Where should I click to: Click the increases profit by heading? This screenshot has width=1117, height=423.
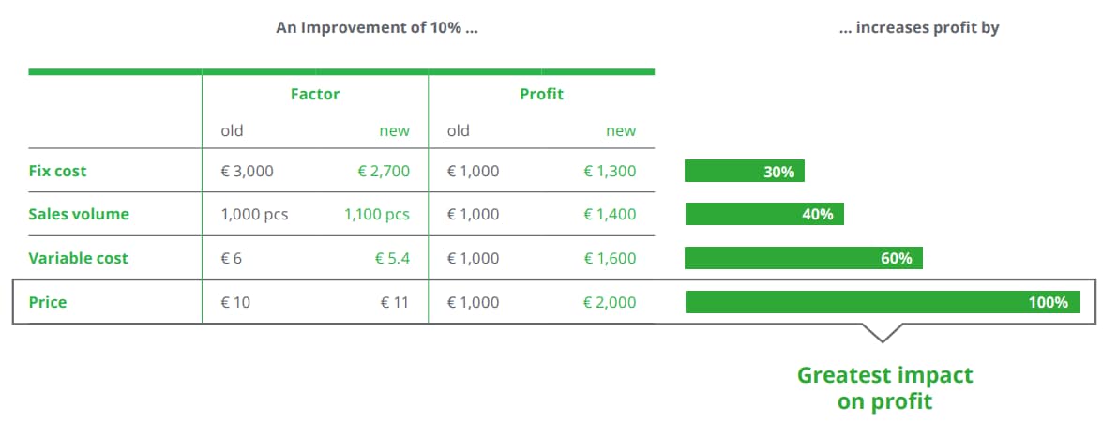[920, 28]
